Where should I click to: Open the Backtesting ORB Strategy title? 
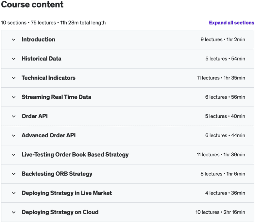(x=57, y=174)
